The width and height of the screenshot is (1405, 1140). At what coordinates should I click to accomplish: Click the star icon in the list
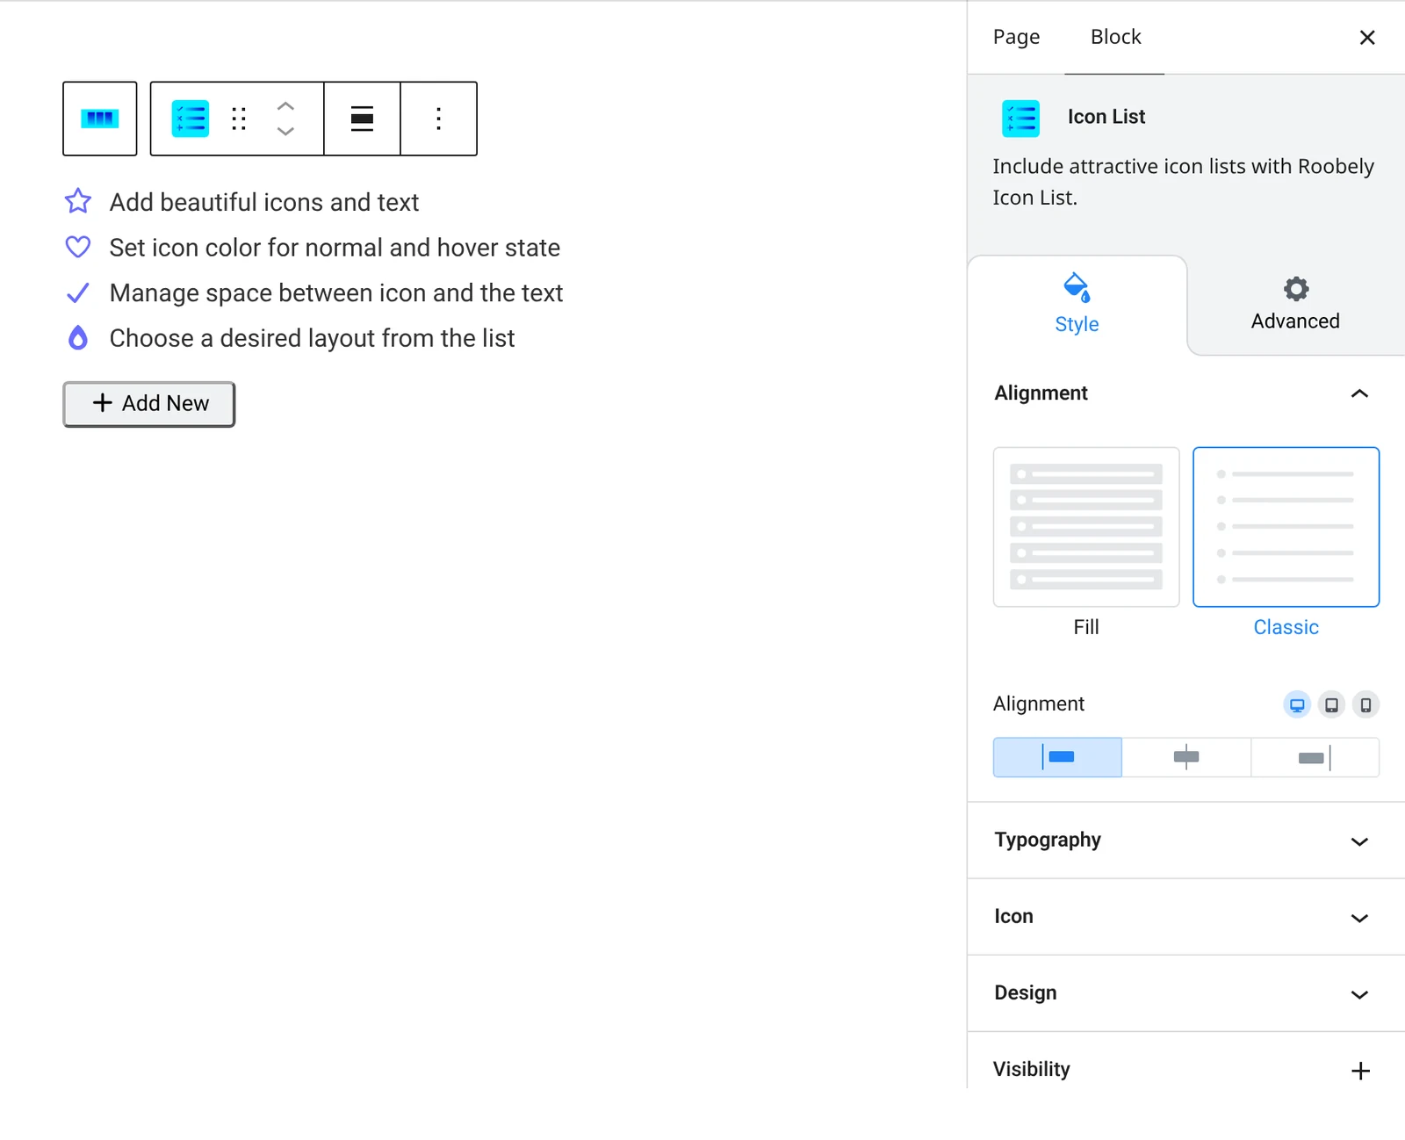pos(78,201)
